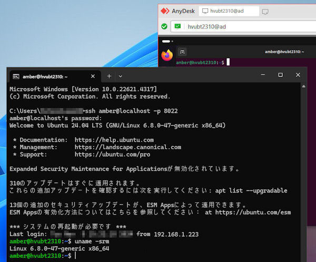Click the apt list --upgradable text
This screenshot has width=316, height=262.
[x=251, y=190]
